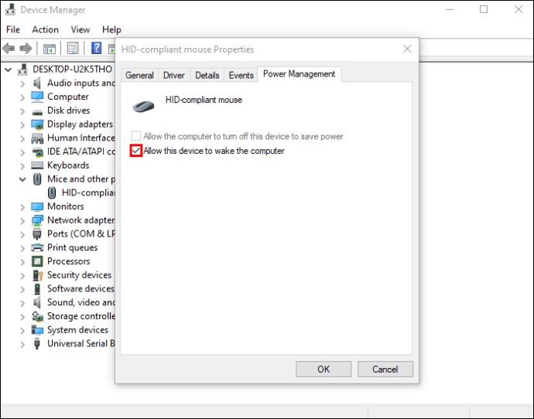Click the Back arrow toolbar icon
Viewport: 534px width, 419px height.
tap(9, 48)
